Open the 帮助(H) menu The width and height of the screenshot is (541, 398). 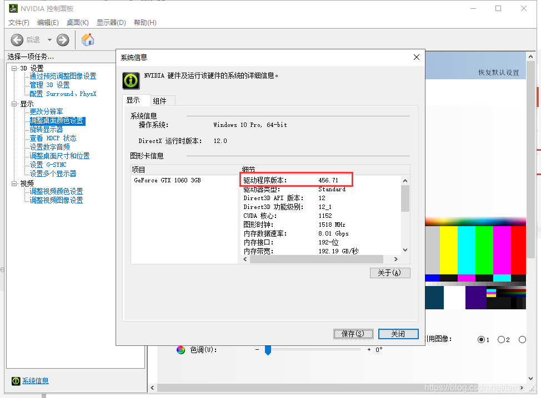click(145, 22)
